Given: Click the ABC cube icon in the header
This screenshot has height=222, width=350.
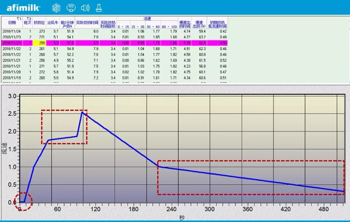Looking at the screenshot, I should [x=56, y=8].
